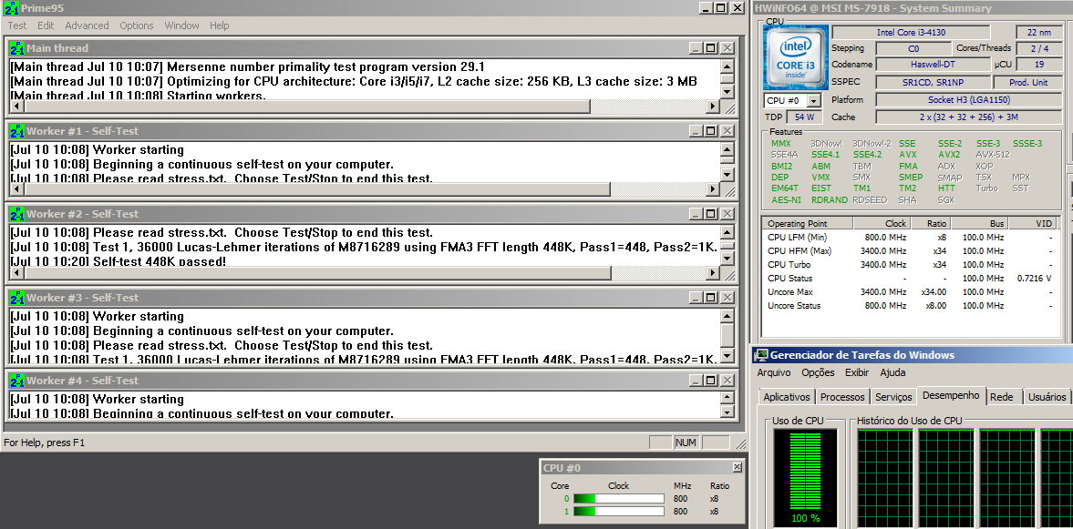Click the Intel Core i3 logo in HWiNFO64

(796, 56)
